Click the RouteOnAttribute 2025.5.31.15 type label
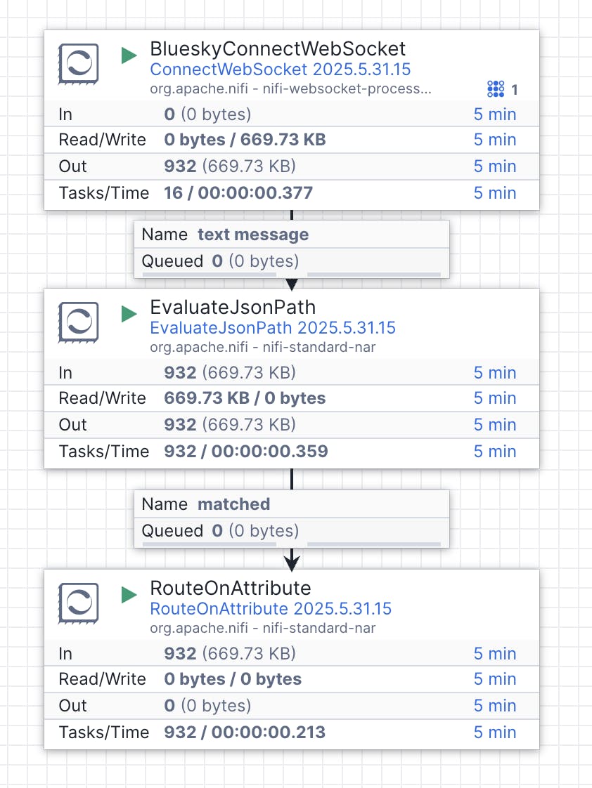This screenshot has width=592, height=788. [271, 609]
